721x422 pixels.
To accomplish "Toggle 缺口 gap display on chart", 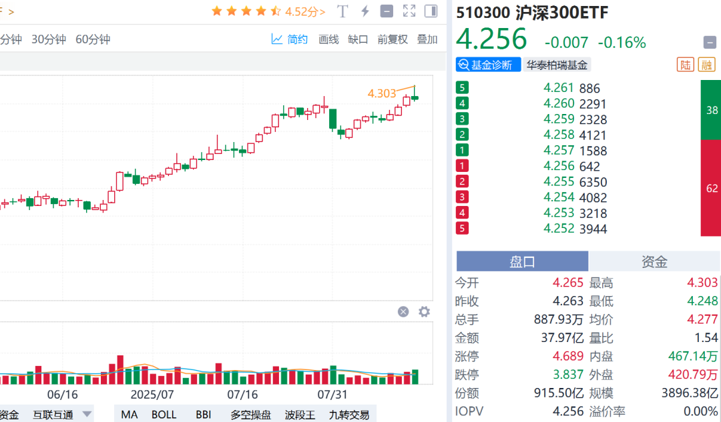I will coord(359,39).
